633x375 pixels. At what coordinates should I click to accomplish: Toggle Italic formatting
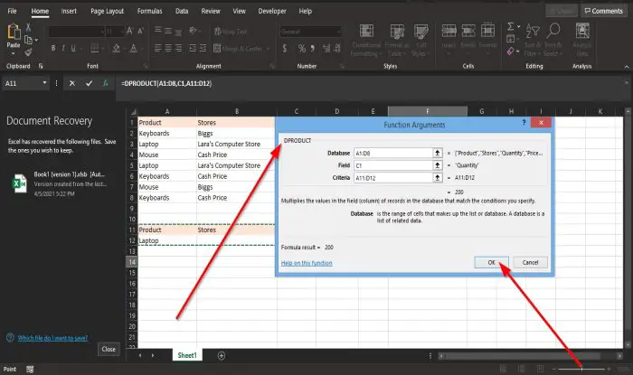click(x=63, y=49)
